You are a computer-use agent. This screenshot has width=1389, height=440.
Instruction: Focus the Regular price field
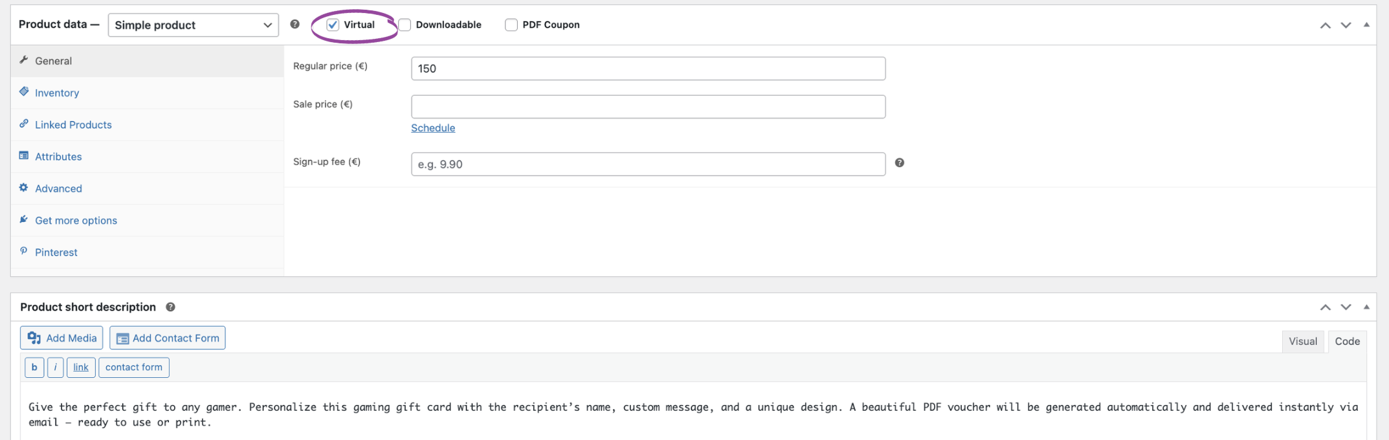tap(648, 69)
